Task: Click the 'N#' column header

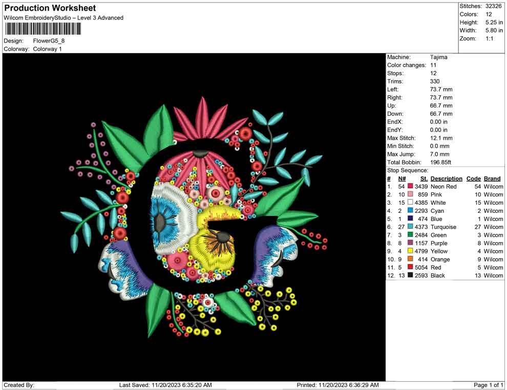Action: pyautogui.click(x=402, y=179)
